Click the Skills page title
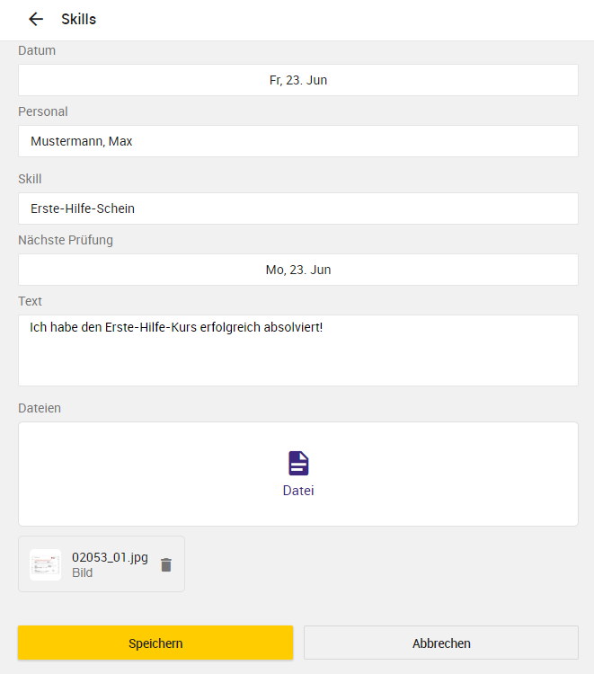The width and height of the screenshot is (594, 674). tap(79, 20)
